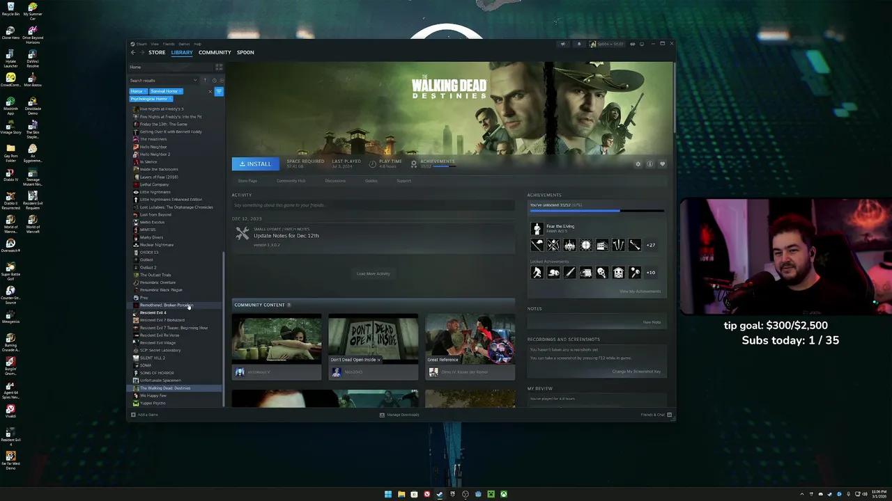
Task: Open the Recycle Bin desktop icon
Action: [10, 9]
